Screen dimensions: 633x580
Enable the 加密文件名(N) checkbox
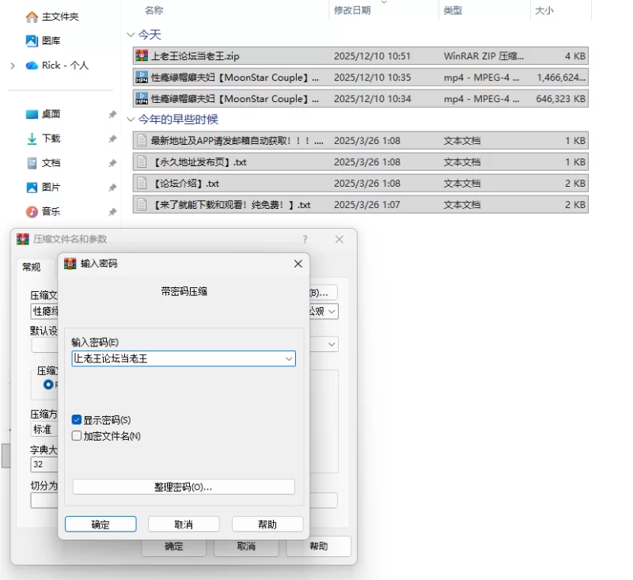point(76,435)
